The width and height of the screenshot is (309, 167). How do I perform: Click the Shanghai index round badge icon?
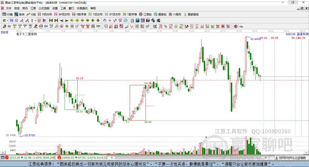click(x=7, y=158)
